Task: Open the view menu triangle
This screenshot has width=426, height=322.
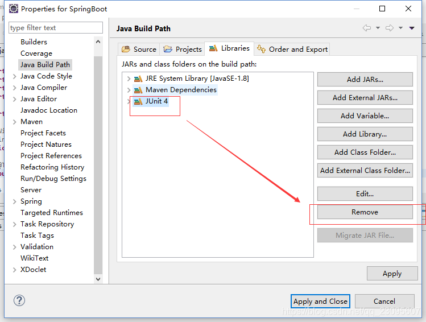Action: click(412, 28)
